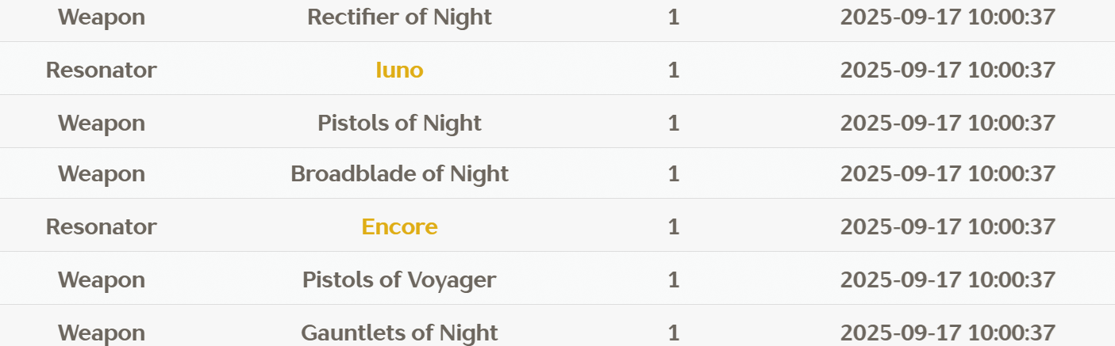Select the Pistols of Night entry

pyautogui.click(x=399, y=123)
